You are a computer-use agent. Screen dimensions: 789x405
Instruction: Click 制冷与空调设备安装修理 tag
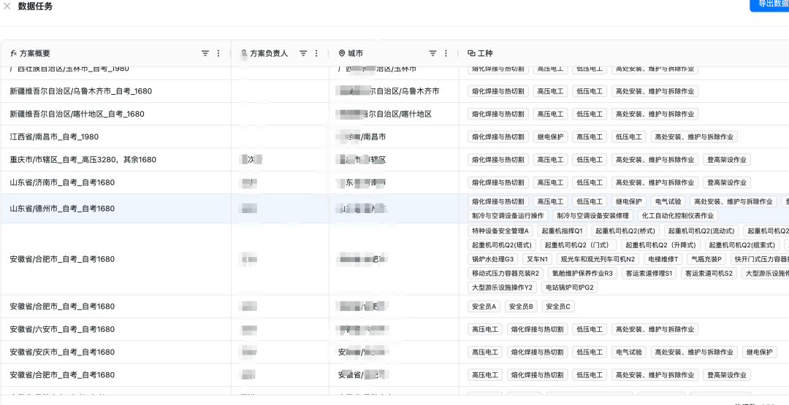tap(592, 216)
